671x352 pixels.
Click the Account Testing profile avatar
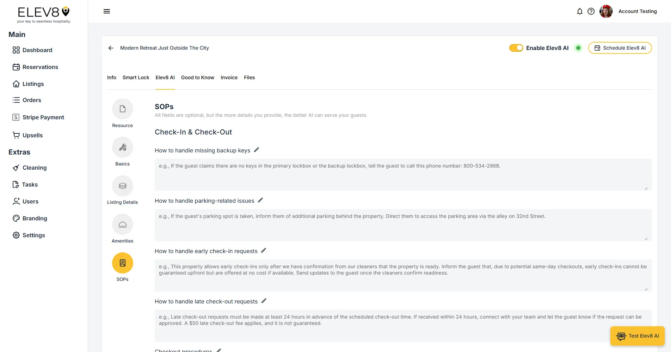pyautogui.click(x=606, y=11)
